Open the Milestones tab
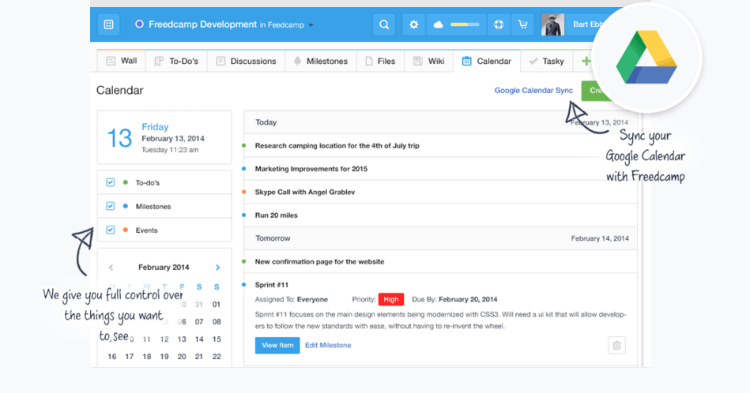Image resolution: width=750 pixels, height=393 pixels. tap(321, 61)
